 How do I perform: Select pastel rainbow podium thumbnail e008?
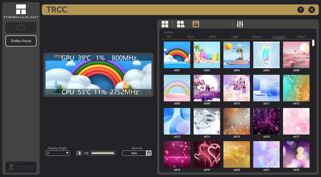click(x=177, y=88)
